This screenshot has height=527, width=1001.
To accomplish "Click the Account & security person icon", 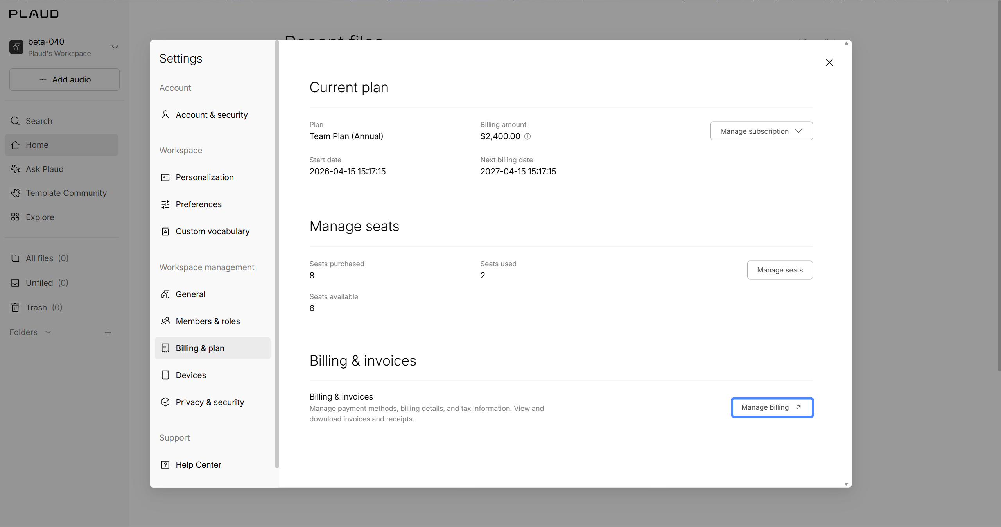I will [165, 115].
